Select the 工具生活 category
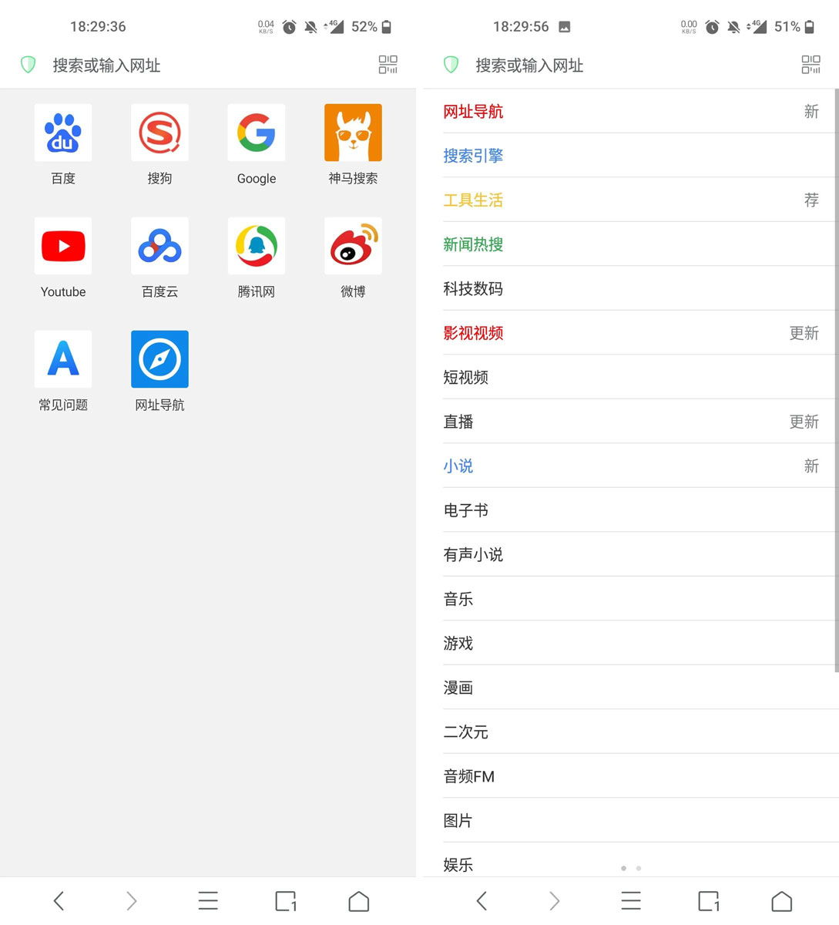 [631, 200]
